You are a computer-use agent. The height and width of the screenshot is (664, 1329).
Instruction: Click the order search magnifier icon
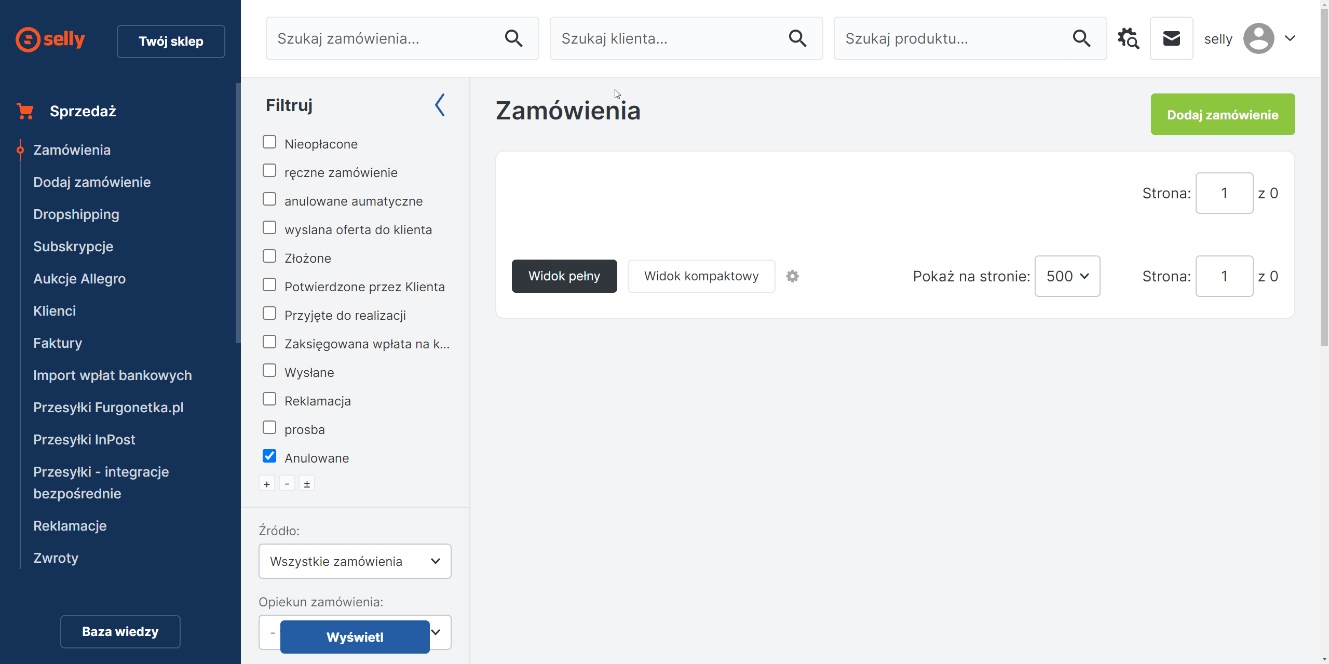[x=513, y=38]
